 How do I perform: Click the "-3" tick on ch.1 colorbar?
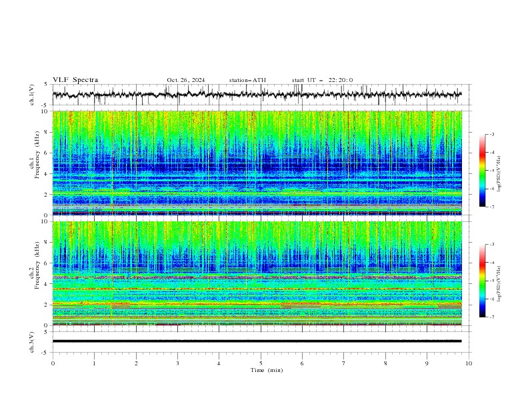click(491, 134)
